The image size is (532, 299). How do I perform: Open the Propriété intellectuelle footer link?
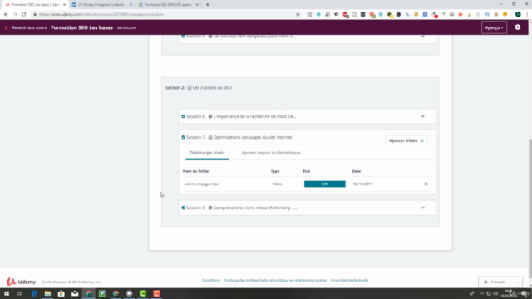click(x=349, y=281)
